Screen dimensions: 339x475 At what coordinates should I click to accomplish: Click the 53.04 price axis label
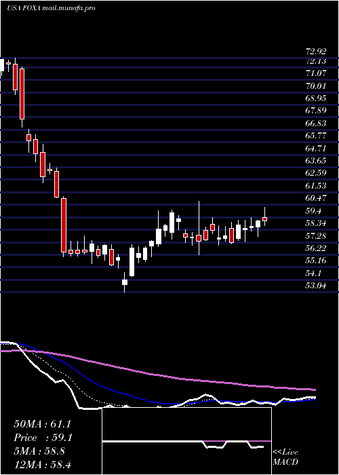[316, 286]
